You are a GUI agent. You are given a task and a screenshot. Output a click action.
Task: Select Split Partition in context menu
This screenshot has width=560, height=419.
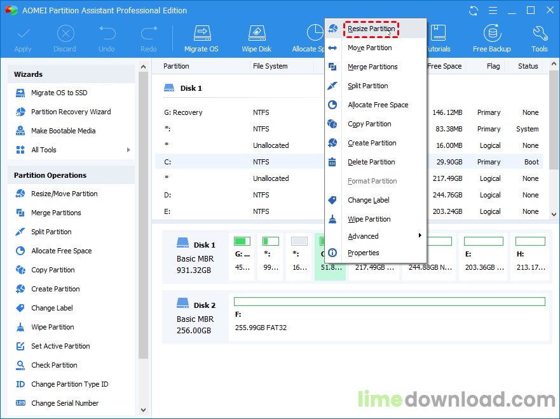(367, 86)
